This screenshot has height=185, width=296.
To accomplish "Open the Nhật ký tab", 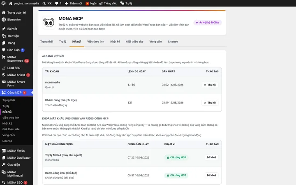I will [x=115, y=42].
